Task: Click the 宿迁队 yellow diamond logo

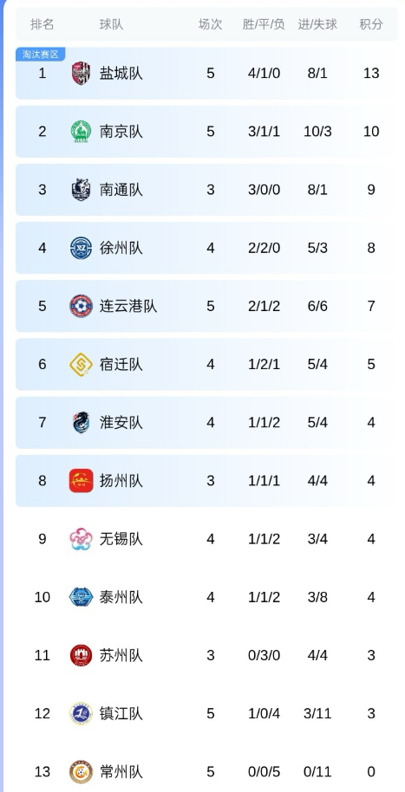Action: (81, 364)
